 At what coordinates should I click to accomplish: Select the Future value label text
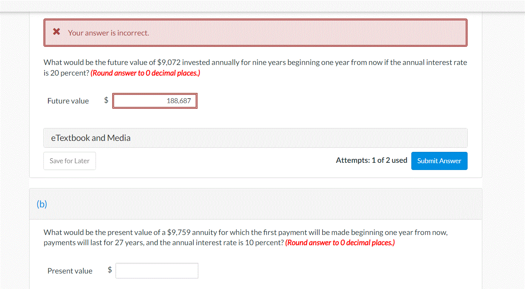click(68, 100)
